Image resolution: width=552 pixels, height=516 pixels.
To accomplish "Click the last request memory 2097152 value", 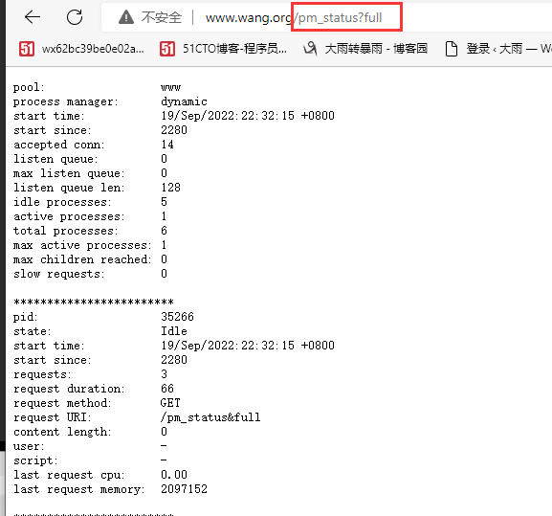I will [x=184, y=489].
